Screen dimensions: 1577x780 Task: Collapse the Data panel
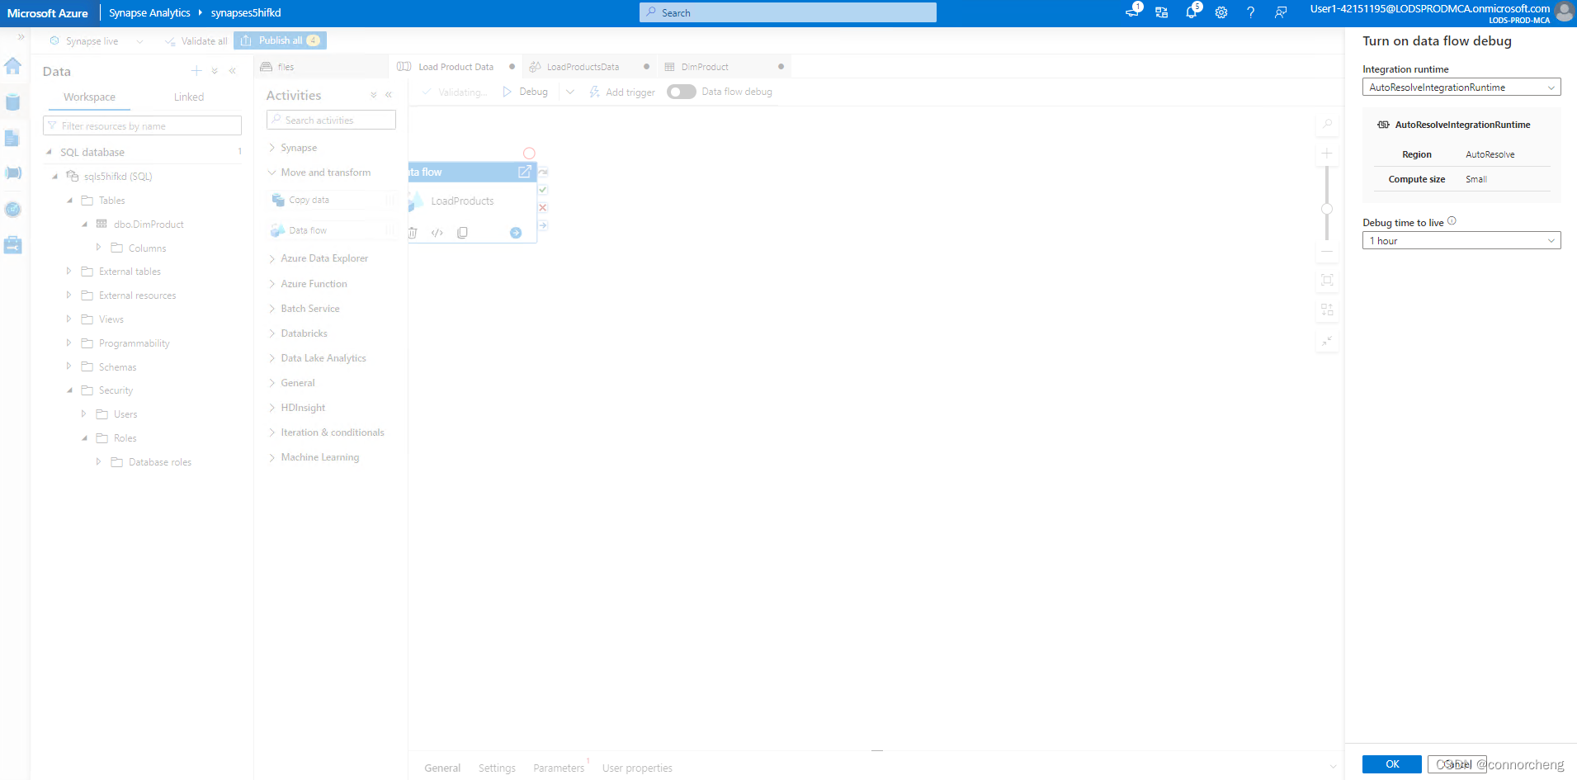pyautogui.click(x=233, y=71)
